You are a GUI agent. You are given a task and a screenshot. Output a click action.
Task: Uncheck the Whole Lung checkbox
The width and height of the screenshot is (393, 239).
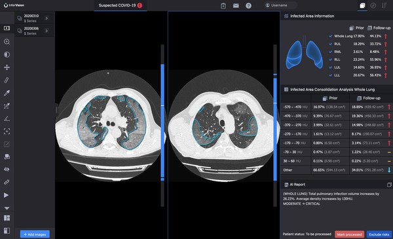click(x=331, y=36)
